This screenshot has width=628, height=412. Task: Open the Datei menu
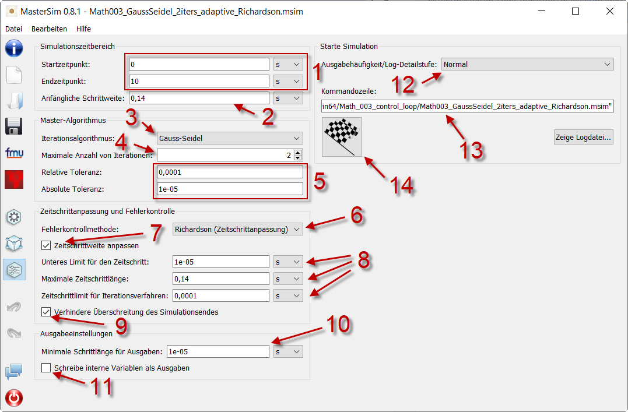pyautogui.click(x=13, y=29)
